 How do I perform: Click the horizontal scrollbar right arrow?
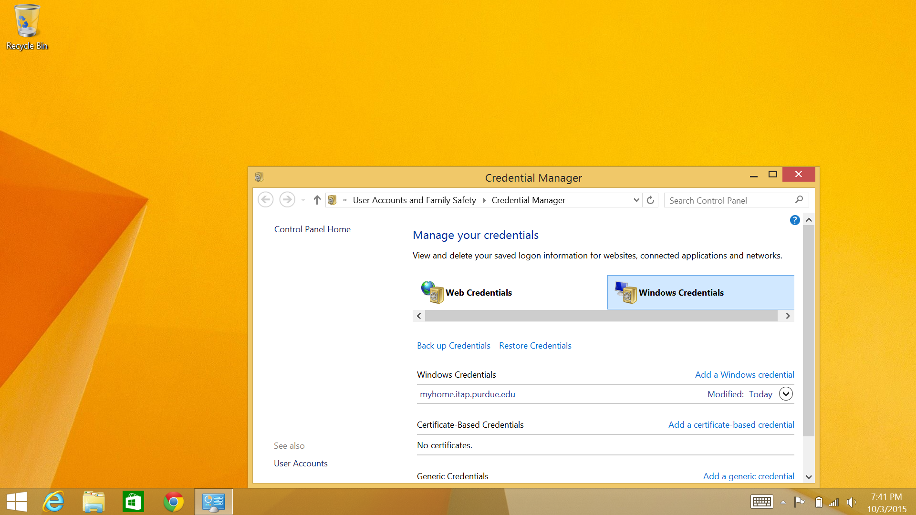(x=788, y=316)
